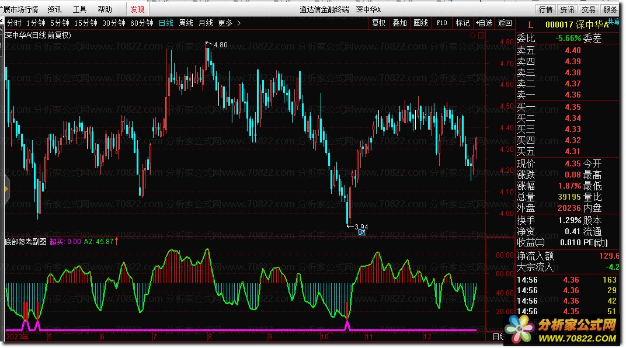Click the A2: 45.87 indicator value
Viewport: 626px width, 348px height.
(99, 242)
